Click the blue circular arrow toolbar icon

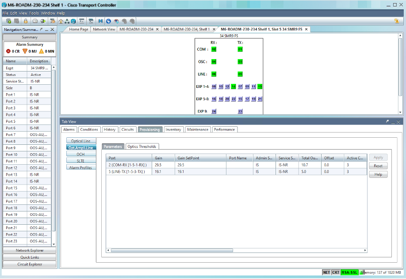point(108,21)
